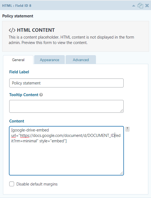This screenshot has height=198, width=151.
Task: Click into the Field Label input
Action: click(x=66, y=83)
